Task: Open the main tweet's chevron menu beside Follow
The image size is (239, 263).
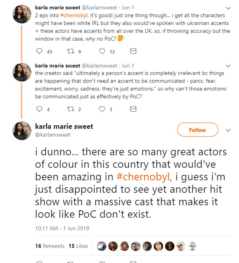Action: pyautogui.click(x=228, y=130)
